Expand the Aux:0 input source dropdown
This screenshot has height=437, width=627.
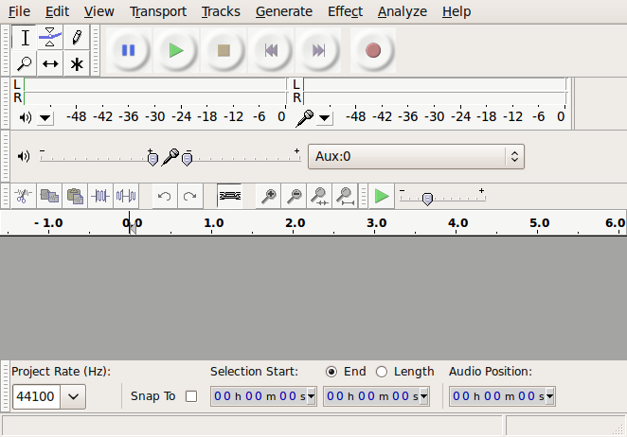pos(514,156)
